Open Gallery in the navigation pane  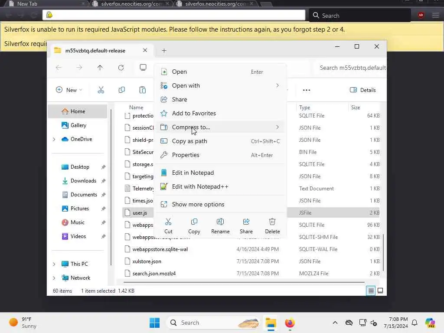(x=77, y=125)
